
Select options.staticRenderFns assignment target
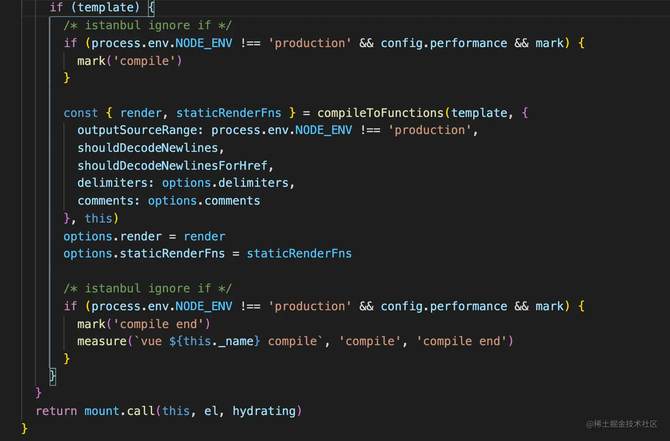coord(144,254)
